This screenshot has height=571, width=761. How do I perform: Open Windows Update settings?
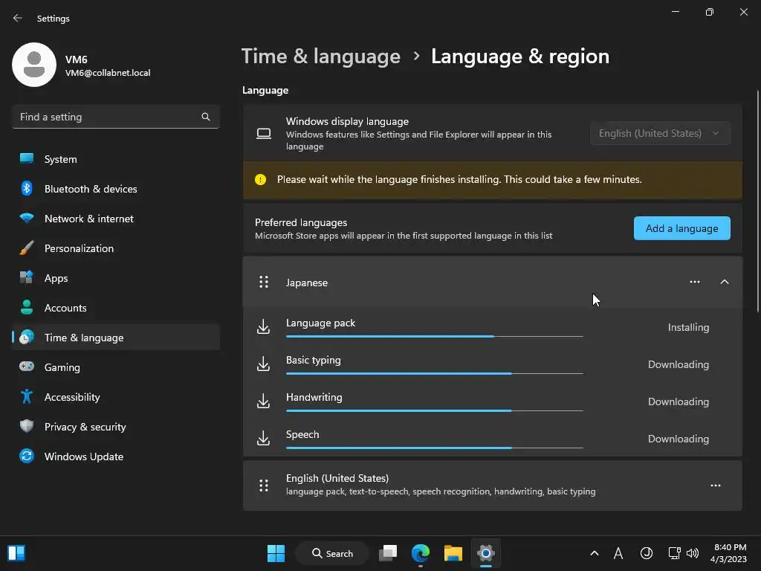tap(116, 456)
